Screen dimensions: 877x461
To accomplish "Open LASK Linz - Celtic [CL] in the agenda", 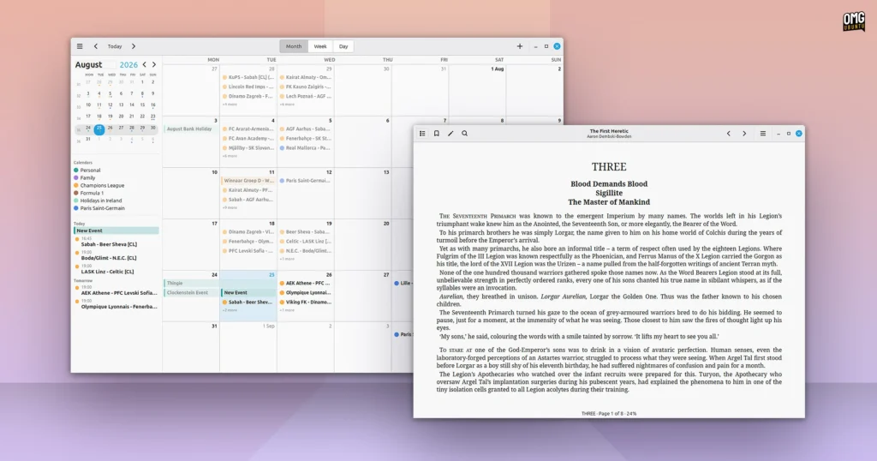I will tap(107, 272).
